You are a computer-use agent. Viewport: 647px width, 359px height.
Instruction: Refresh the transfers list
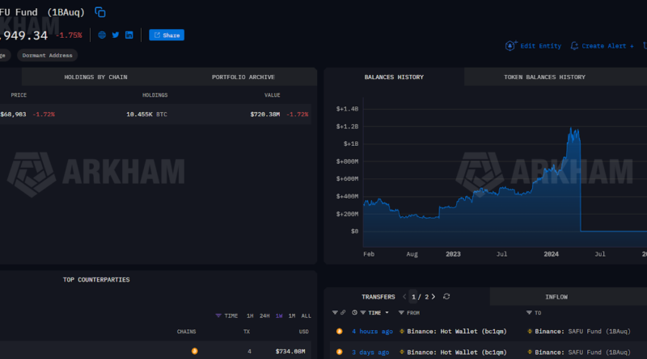(446, 297)
